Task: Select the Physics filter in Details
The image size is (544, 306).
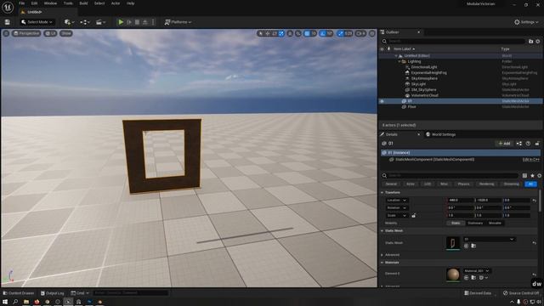Action: [x=463, y=184]
